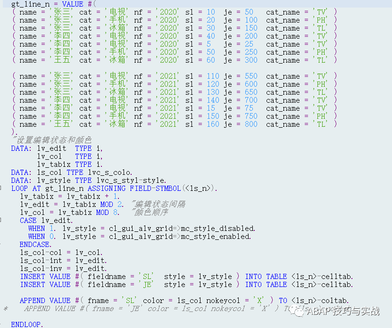The height and width of the screenshot is (328, 392).
Task: Click the "MOD 2" expression
Action: (x=111, y=205)
